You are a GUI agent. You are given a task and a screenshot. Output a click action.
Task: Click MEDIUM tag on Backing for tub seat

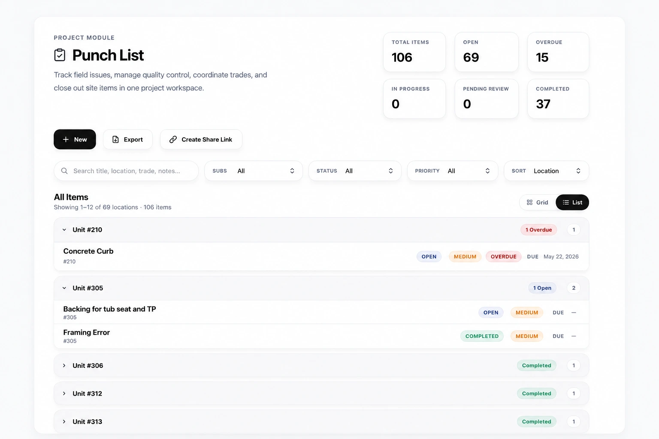pos(527,313)
